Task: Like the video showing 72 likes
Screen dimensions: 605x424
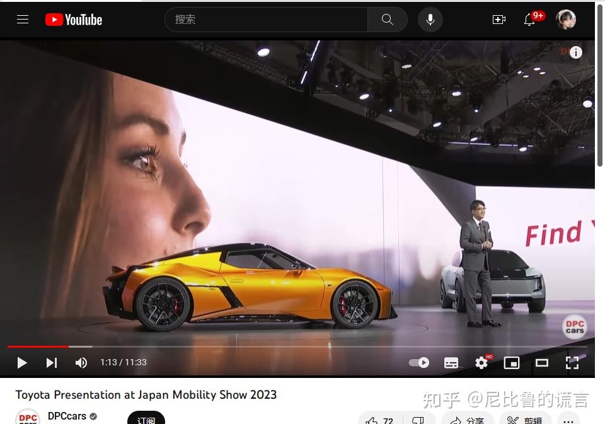Action: pyautogui.click(x=381, y=418)
